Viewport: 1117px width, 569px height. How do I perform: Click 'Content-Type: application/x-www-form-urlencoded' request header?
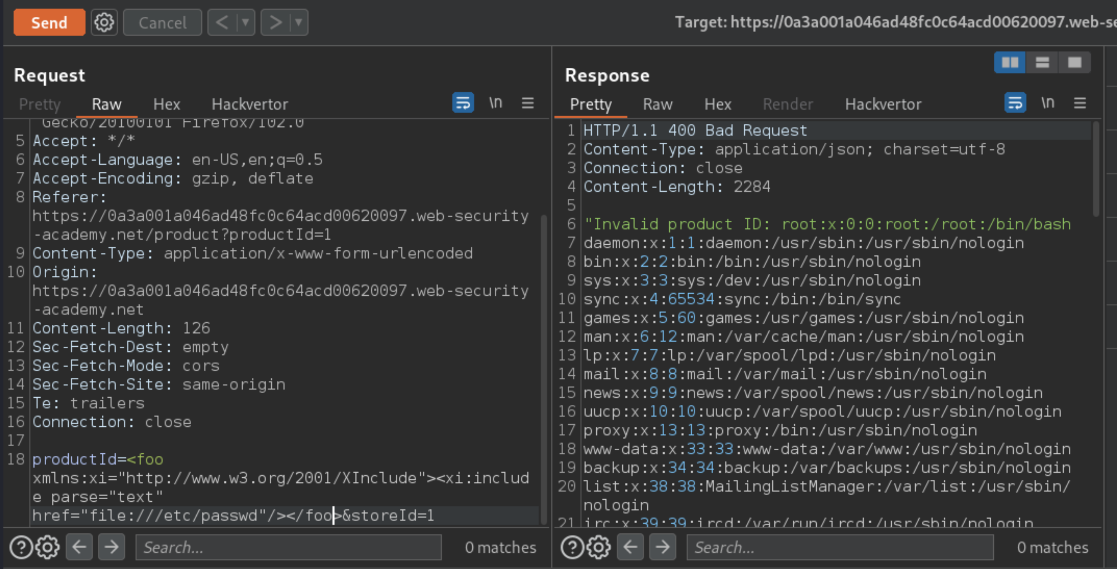(x=253, y=253)
